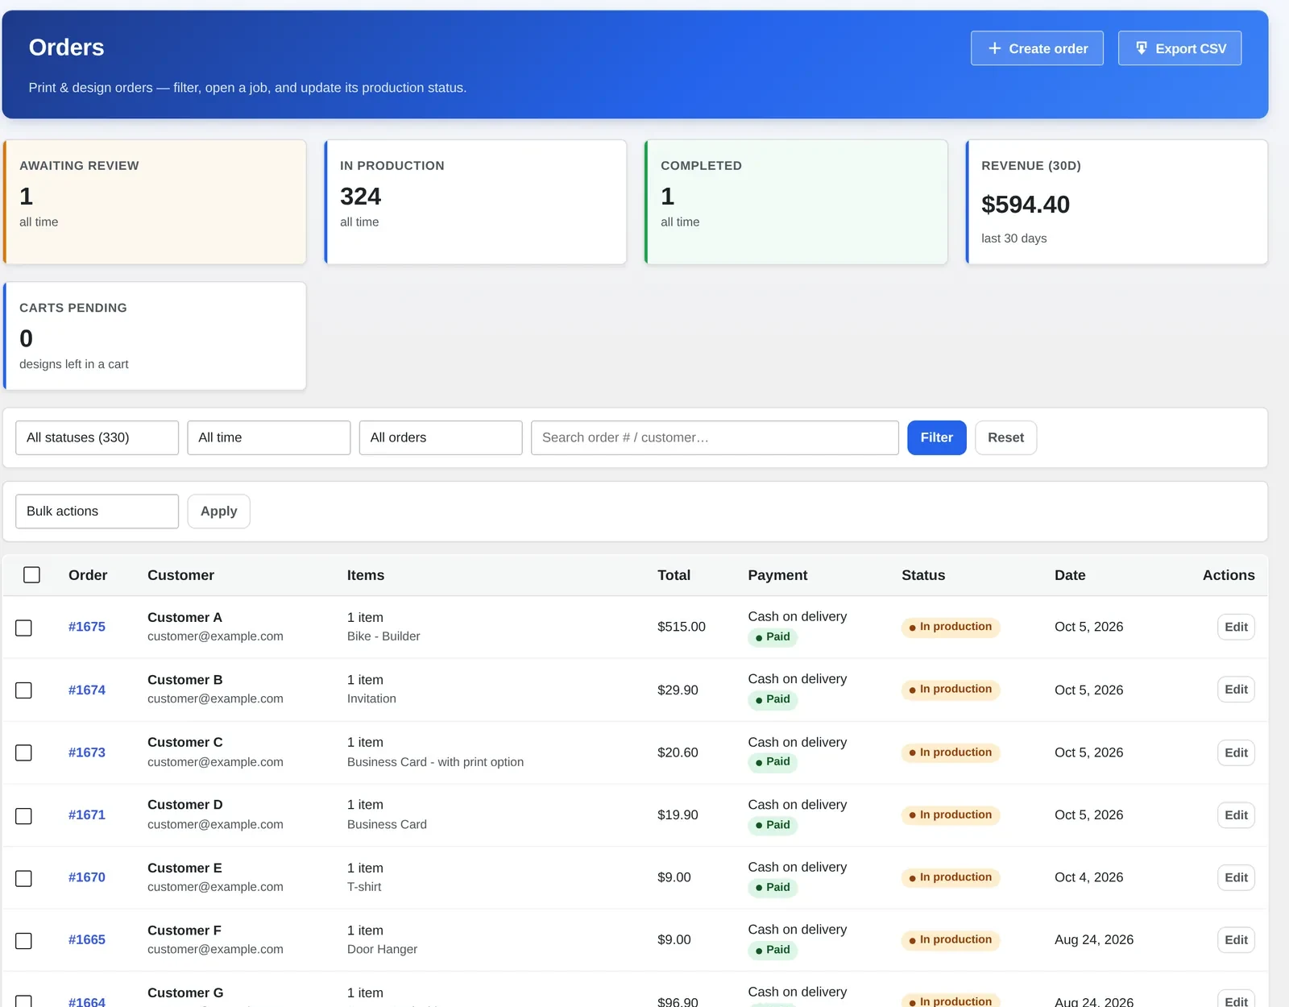Check the box for order #1675
This screenshot has height=1007, width=1289.
pos(24,628)
